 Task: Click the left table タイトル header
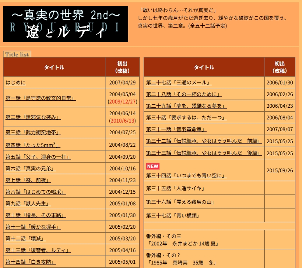(54, 67)
